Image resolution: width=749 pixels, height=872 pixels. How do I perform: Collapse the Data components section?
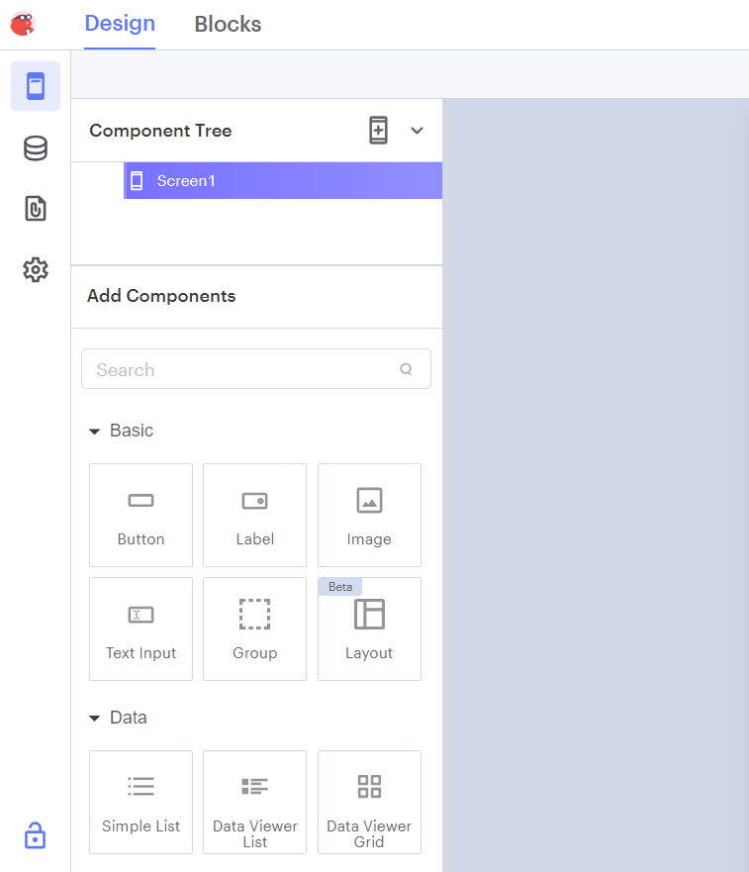click(x=95, y=719)
